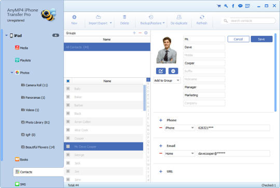Viewport: 280px width, 188px height.
Task: Click the davecooper email field
Action: (x=233, y=154)
